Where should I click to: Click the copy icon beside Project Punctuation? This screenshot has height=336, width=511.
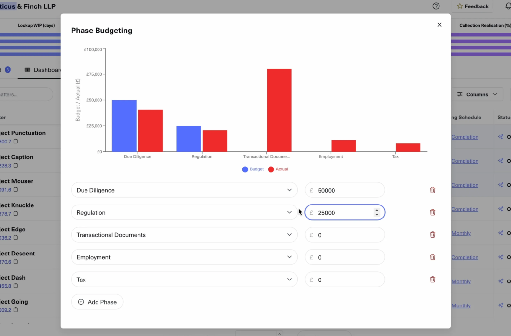pos(16,141)
